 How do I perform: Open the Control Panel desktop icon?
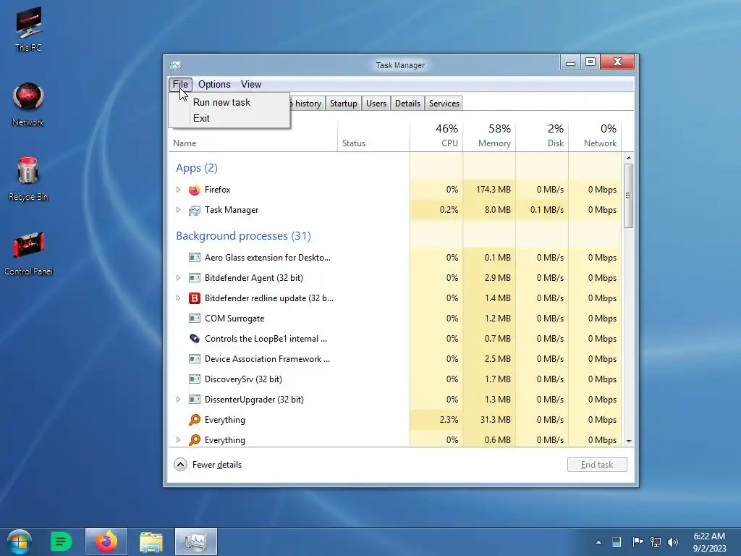pos(28,253)
